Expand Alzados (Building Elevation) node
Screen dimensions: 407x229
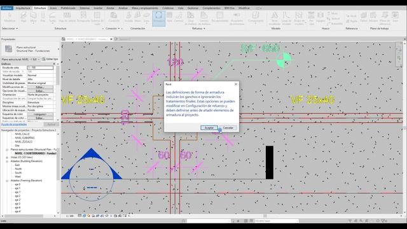(7, 161)
